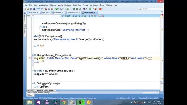
Task: Click the Copy toolbar icon
Action: point(49,9)
